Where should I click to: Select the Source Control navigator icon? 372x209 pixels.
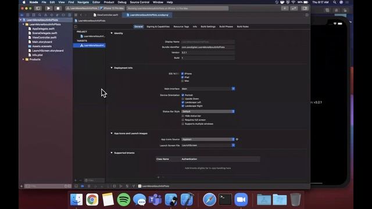[28, 15]
